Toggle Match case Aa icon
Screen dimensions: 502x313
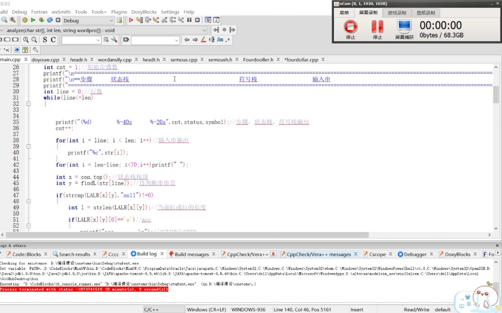pyautogui.click(x=220, y=40)
